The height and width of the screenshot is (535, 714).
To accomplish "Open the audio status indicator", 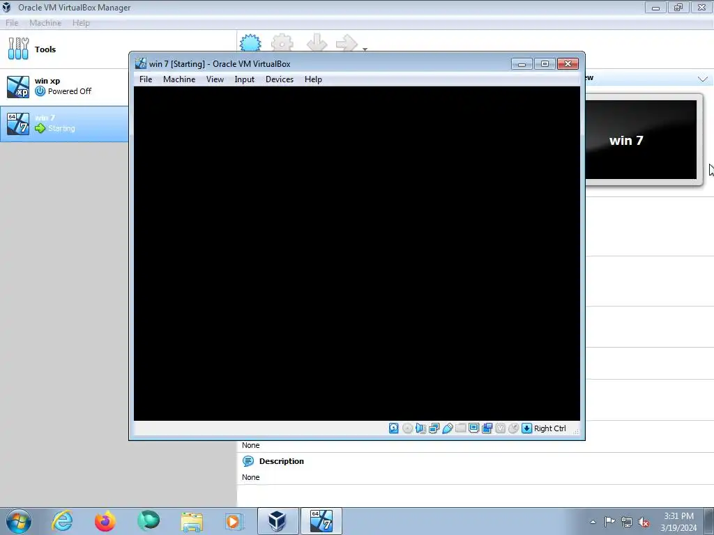I will (420, 428).
